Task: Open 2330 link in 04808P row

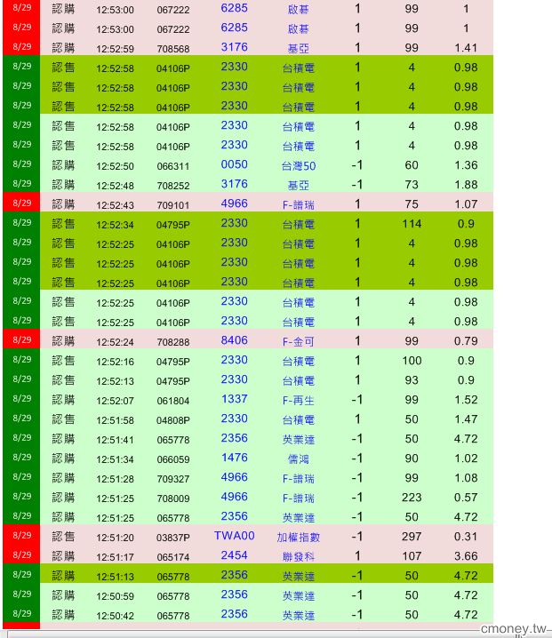Action: [234, 419]
